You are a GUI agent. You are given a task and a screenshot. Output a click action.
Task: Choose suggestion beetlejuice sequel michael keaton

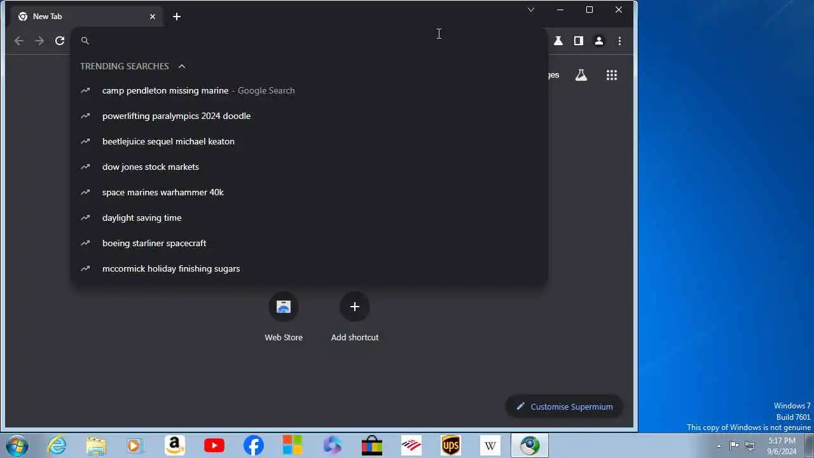click(x=309, y=141)
